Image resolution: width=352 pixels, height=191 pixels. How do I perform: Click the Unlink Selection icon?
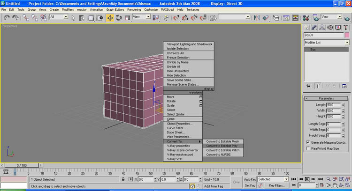click(x=35, y=18)
